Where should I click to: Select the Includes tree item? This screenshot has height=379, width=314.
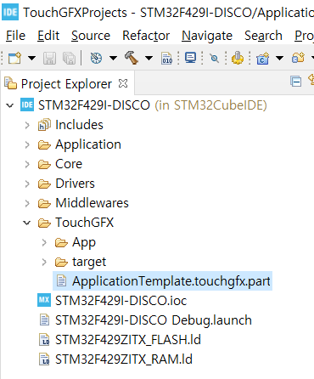[x=79, y=125]
